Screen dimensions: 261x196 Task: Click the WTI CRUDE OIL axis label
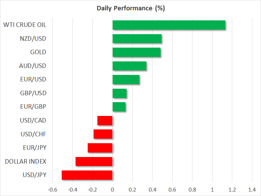(25, 25)
